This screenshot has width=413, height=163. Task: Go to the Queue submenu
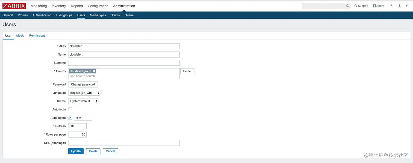(129, 15)
